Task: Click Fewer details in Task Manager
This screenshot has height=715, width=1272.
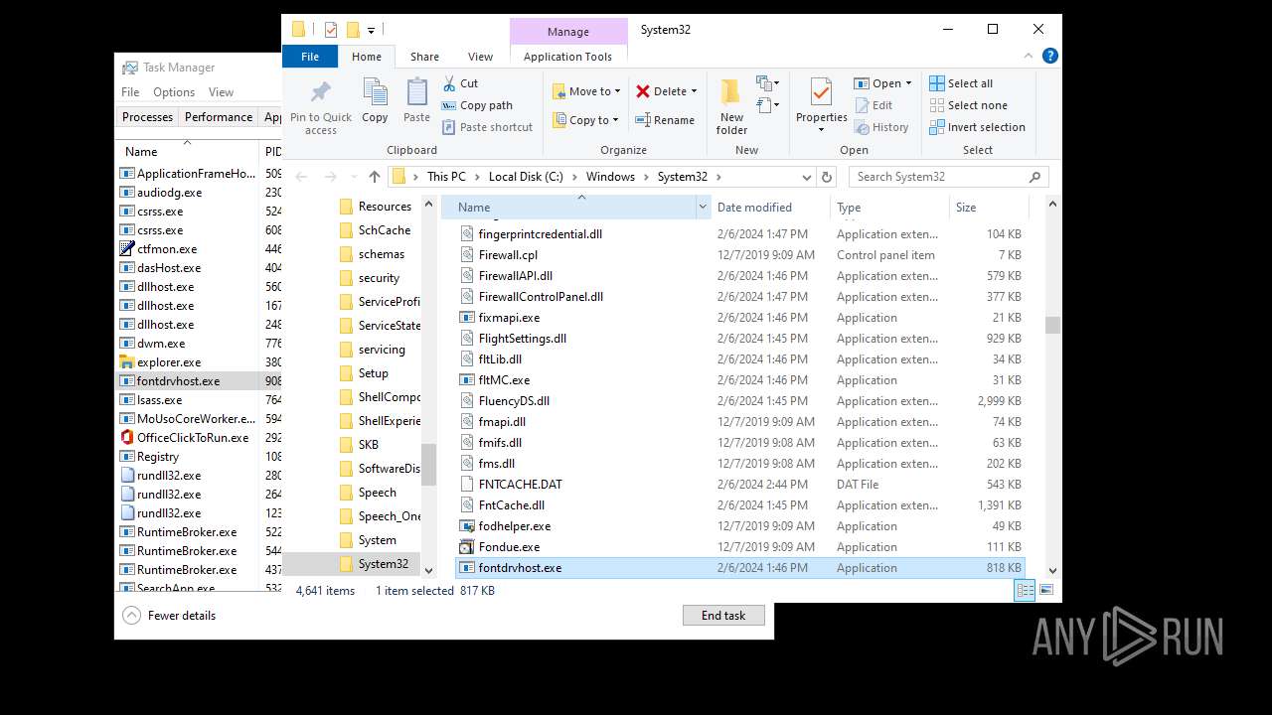Action: tap(170, 616)
